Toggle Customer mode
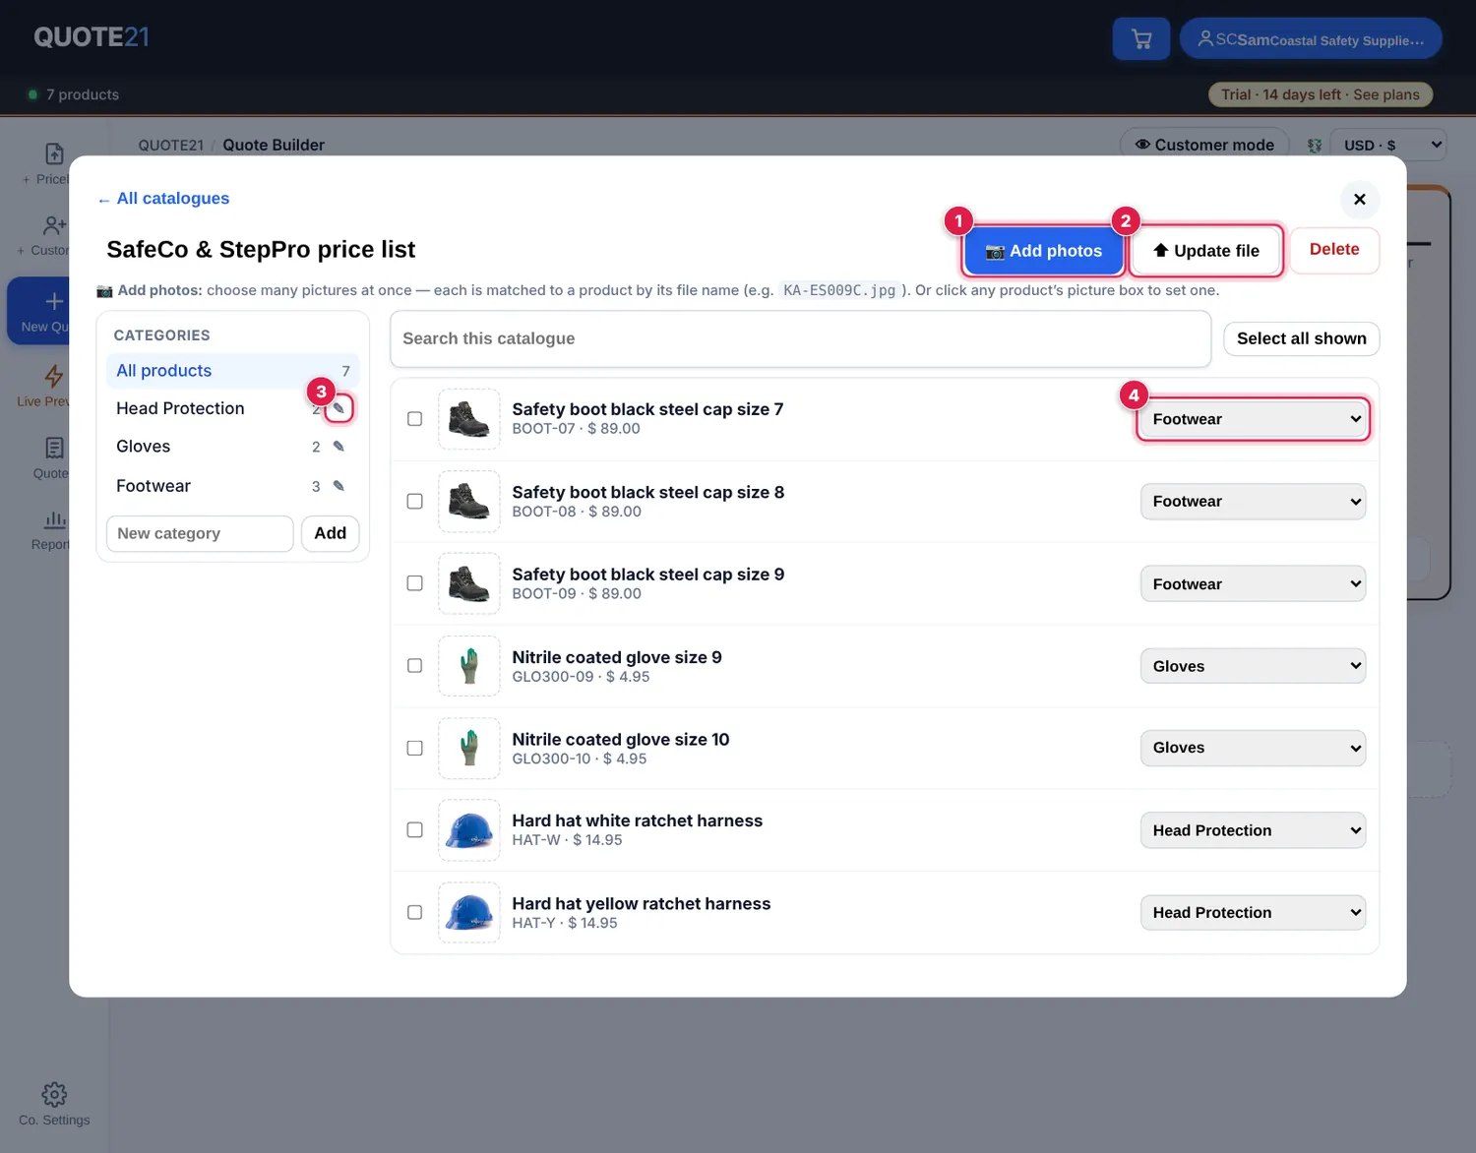 point(1204,145)
